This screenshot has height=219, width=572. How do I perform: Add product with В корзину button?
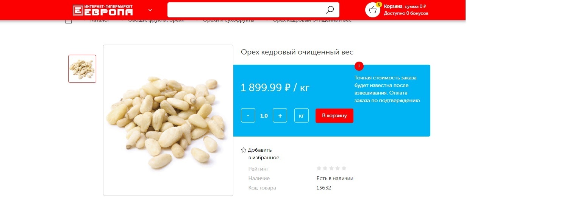[x=334, y=116]
